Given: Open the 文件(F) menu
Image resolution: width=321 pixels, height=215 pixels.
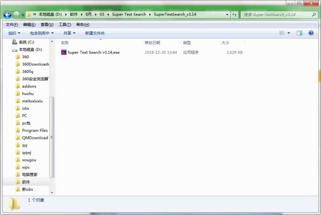Looking at the screenshot, I should point(11,25).
